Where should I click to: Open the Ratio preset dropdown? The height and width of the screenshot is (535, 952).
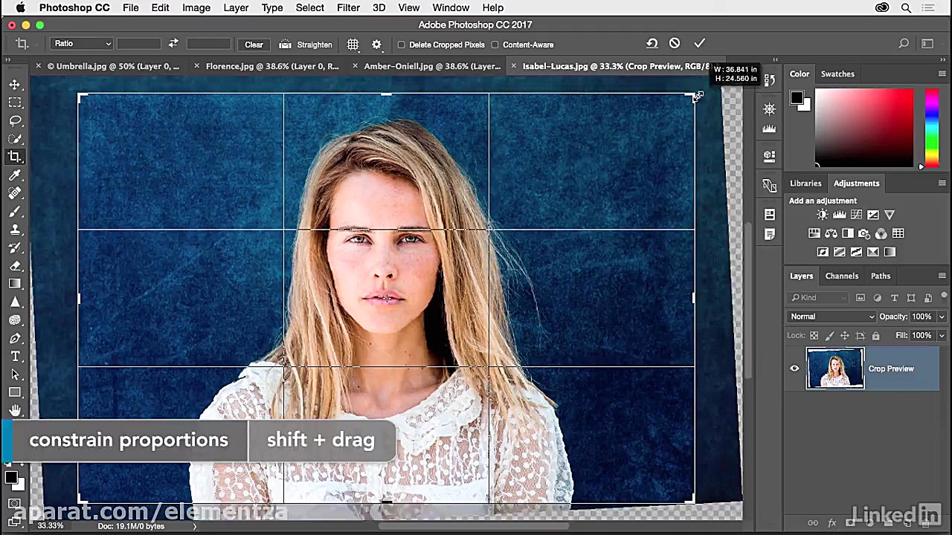pos(82,44)
